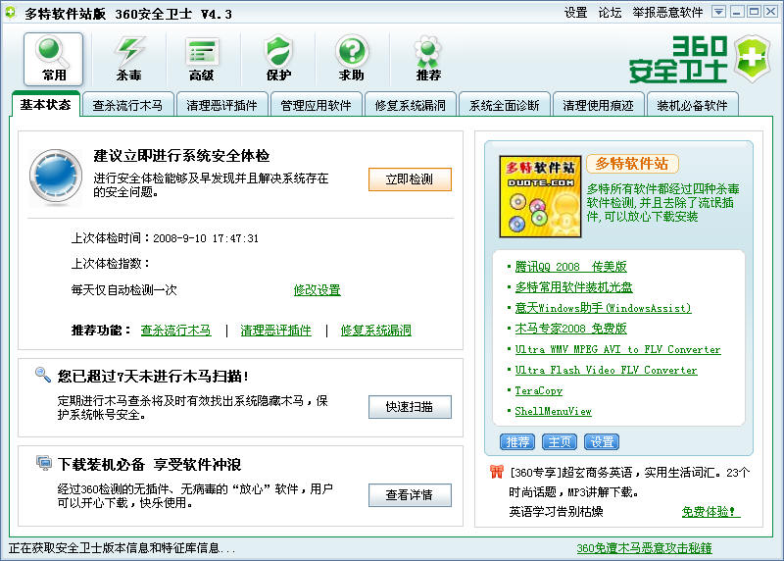This screenshot has width=784, height=561.
Task: Open the title bar dropdown arrow button
Action: pyautogui.click(x=718, y=12)
